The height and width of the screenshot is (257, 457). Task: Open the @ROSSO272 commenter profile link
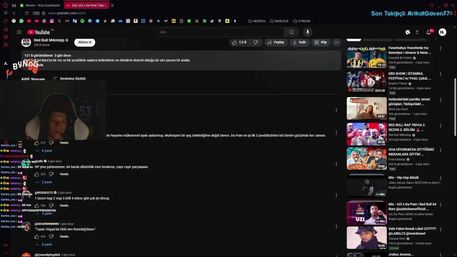[x=44, y=193]
